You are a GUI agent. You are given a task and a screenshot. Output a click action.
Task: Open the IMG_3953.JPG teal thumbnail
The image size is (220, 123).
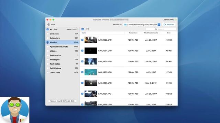(x=91, y=72)
